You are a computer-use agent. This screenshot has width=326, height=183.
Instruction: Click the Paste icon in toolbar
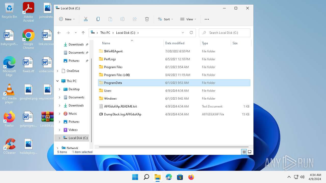(x=110, y=19)
